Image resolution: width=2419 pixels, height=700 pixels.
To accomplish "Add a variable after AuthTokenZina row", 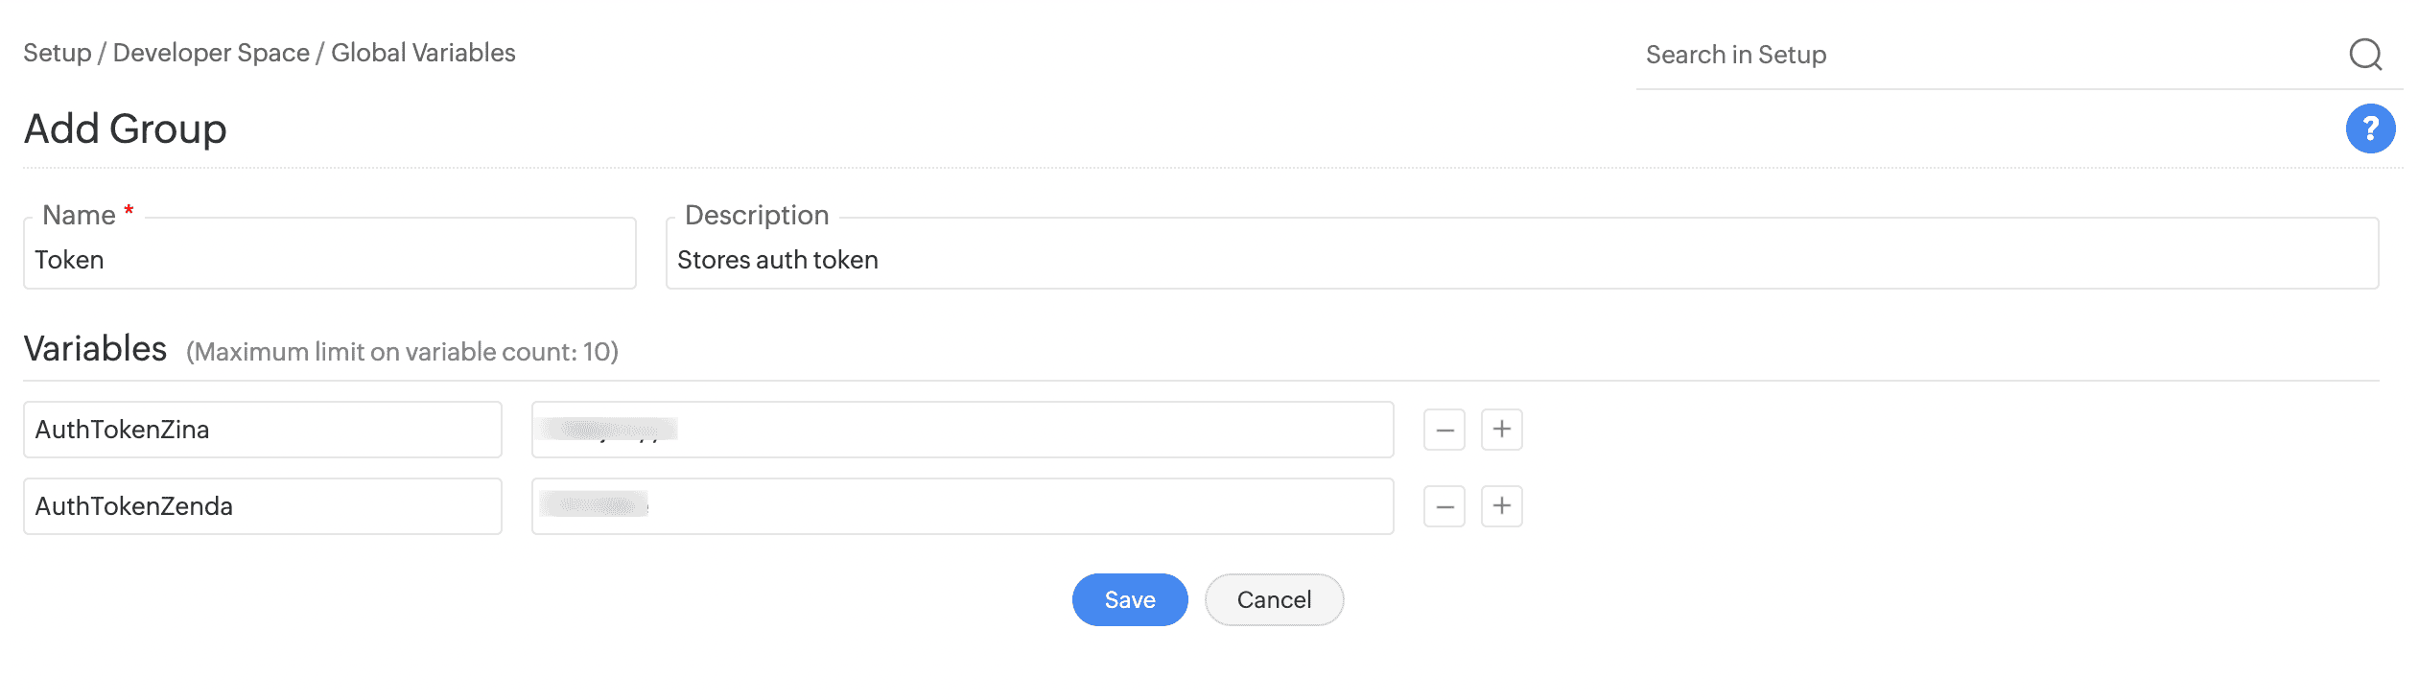I will pos(1501,430).
